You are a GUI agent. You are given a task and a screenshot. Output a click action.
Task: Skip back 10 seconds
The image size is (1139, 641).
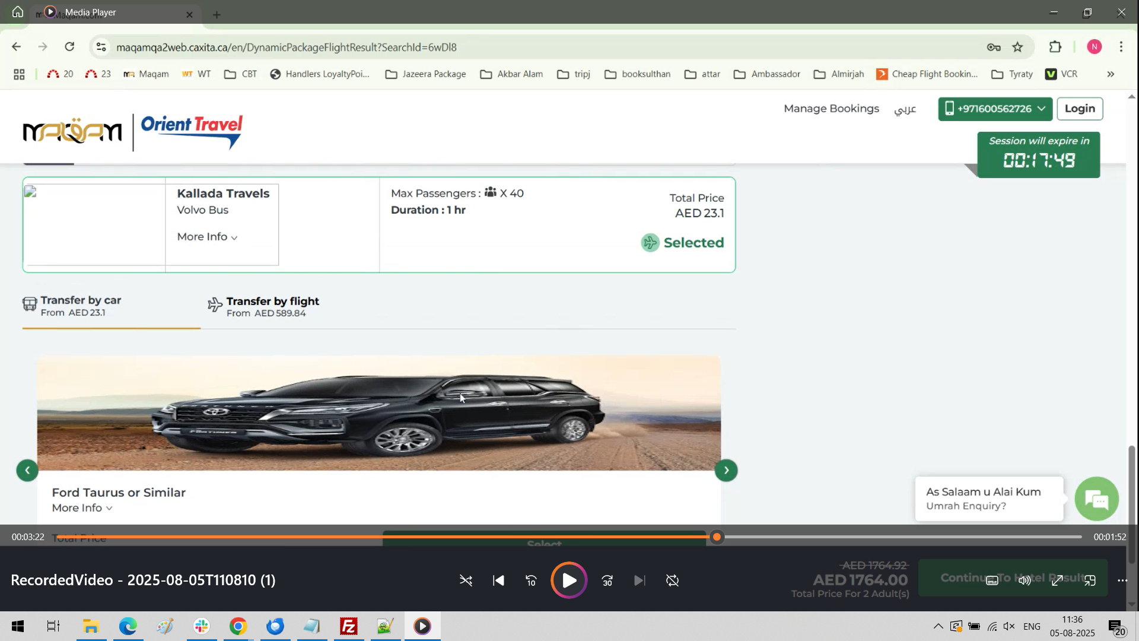click(x=531, y=580)
